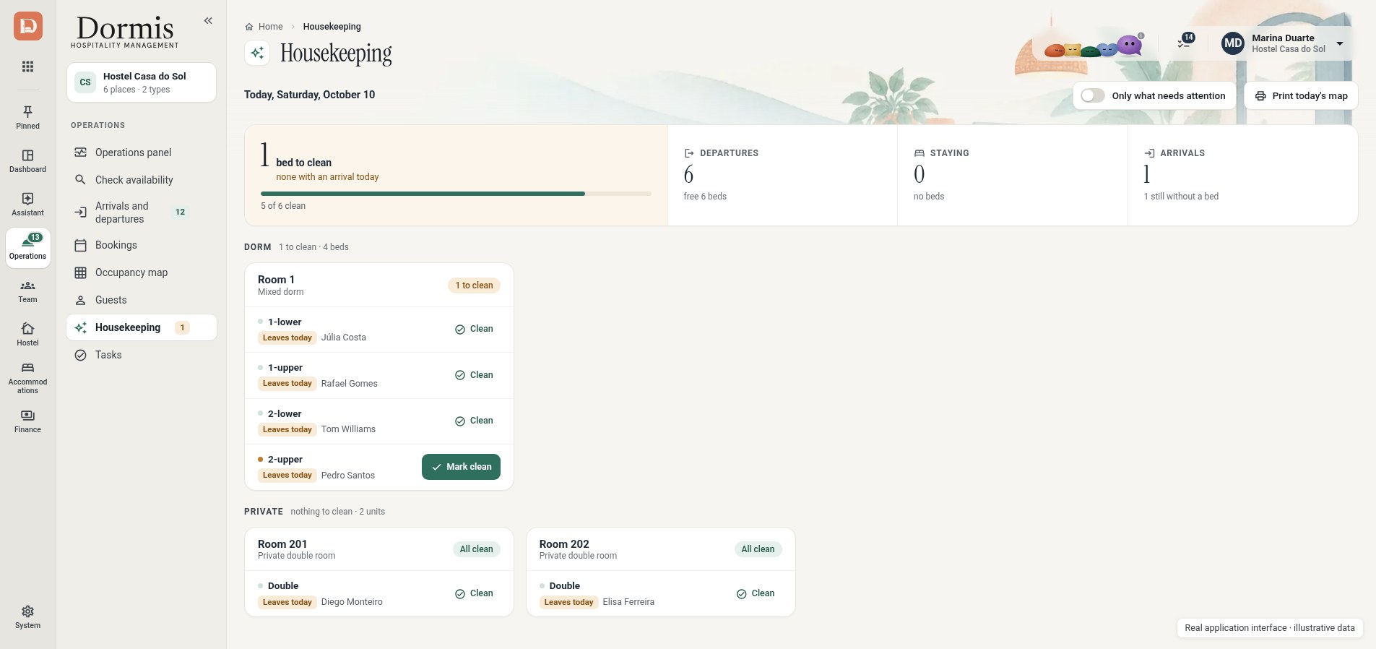Open the Assistant rail icon

[28, 204]
